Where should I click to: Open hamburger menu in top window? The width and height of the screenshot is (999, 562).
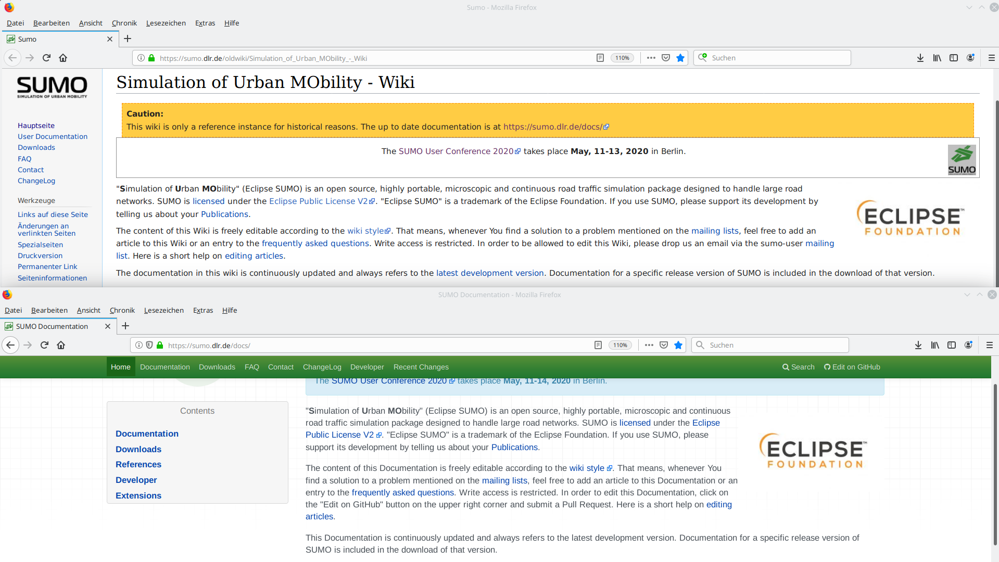click(x=991, y=58)
